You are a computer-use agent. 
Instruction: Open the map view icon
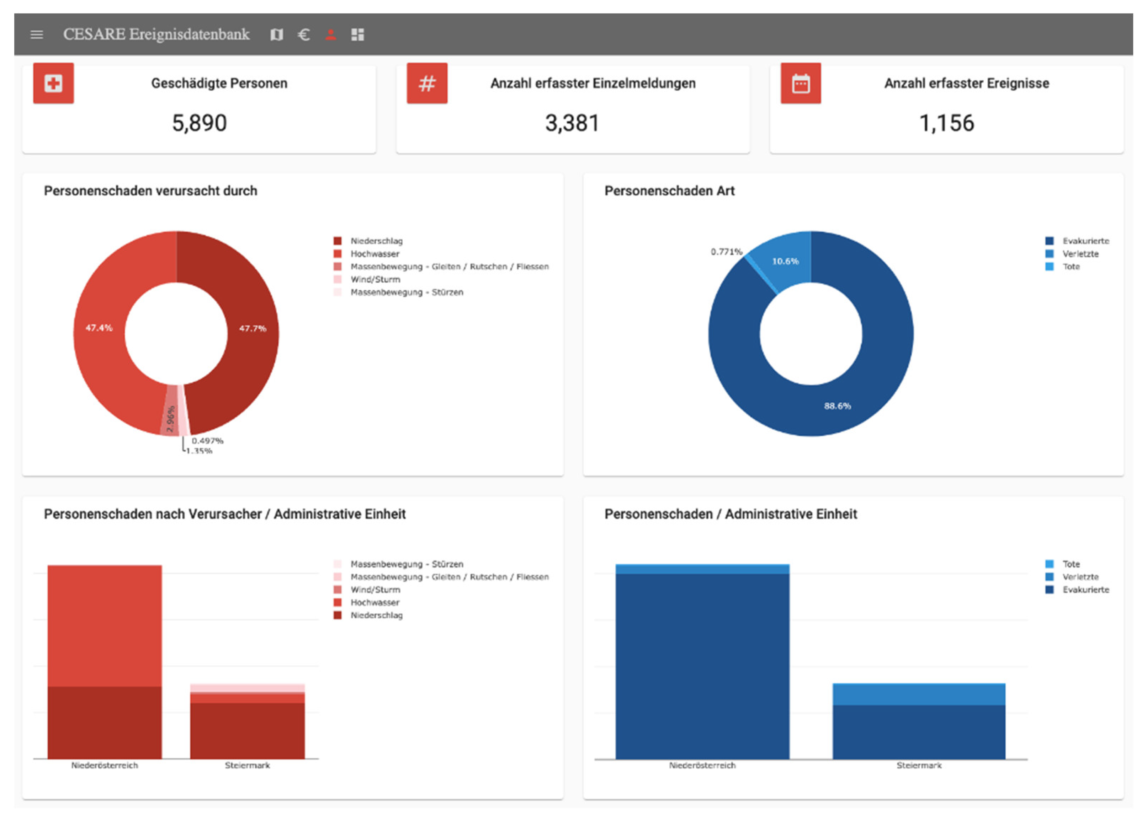click(276, 35)
